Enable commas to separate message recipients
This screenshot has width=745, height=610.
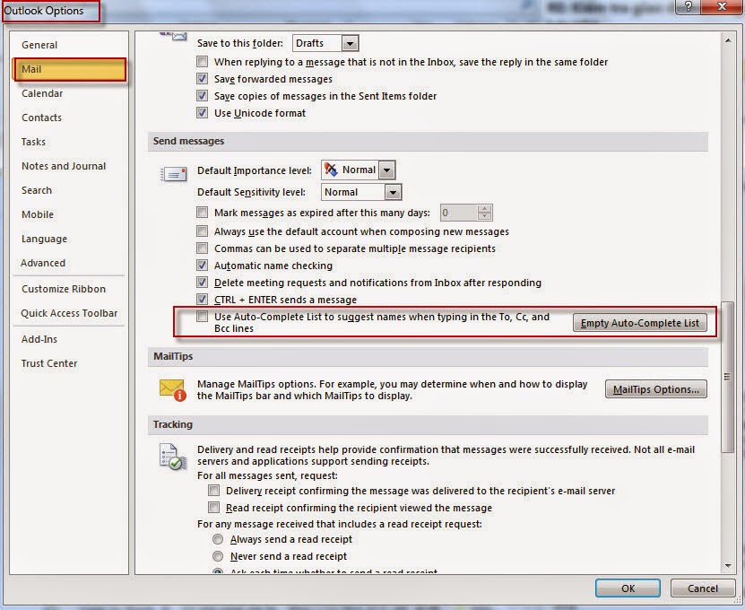pyautogui.click(x=203, y=248)
